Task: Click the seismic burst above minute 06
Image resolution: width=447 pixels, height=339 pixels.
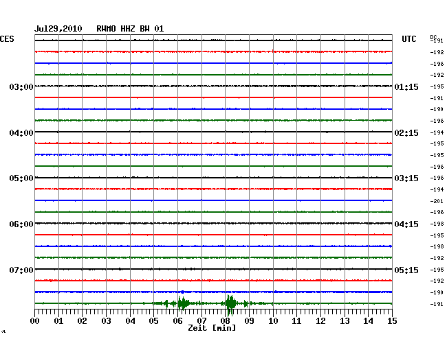Action: tap(184, 303)
